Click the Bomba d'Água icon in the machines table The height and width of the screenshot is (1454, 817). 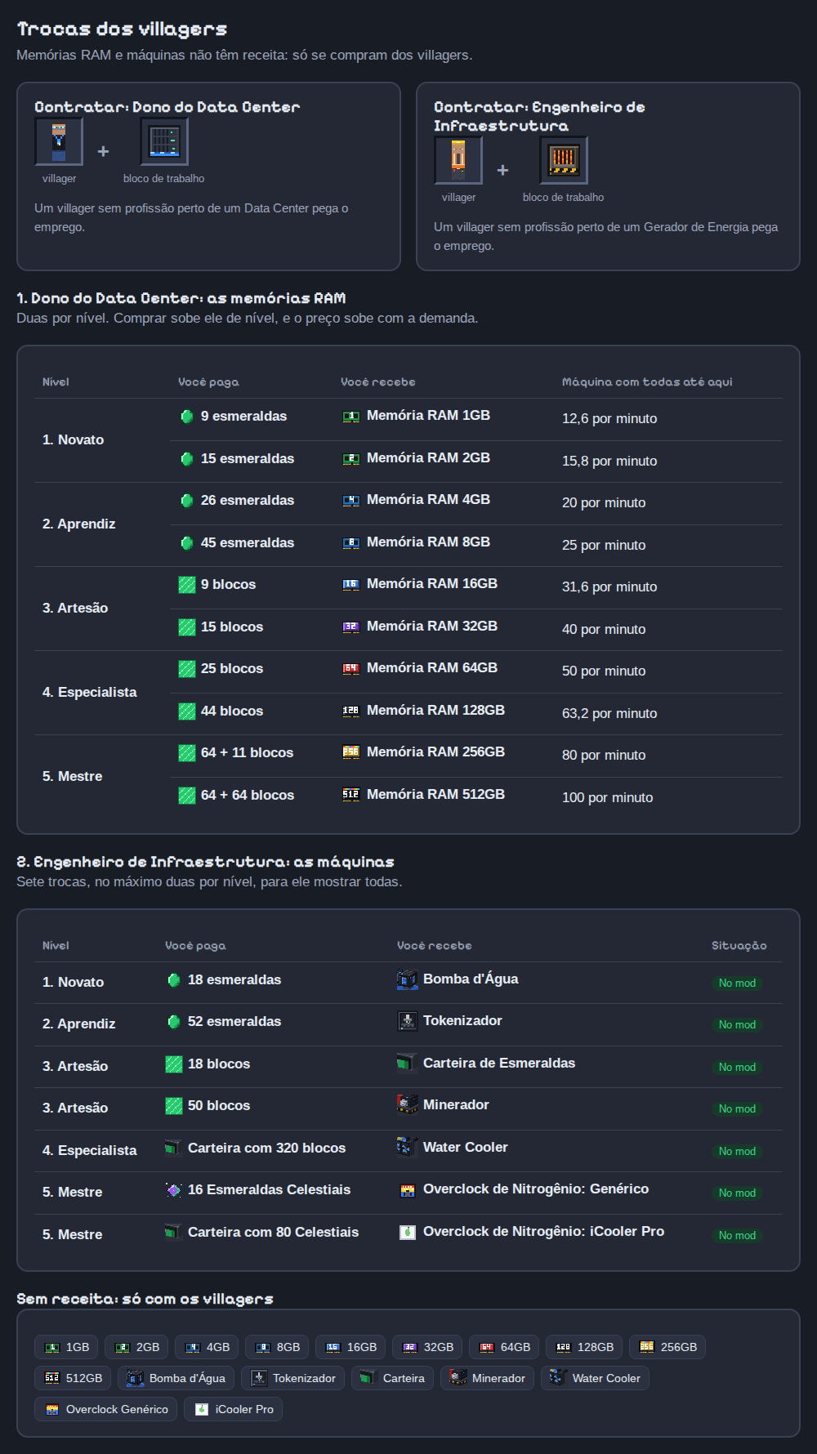407,979
